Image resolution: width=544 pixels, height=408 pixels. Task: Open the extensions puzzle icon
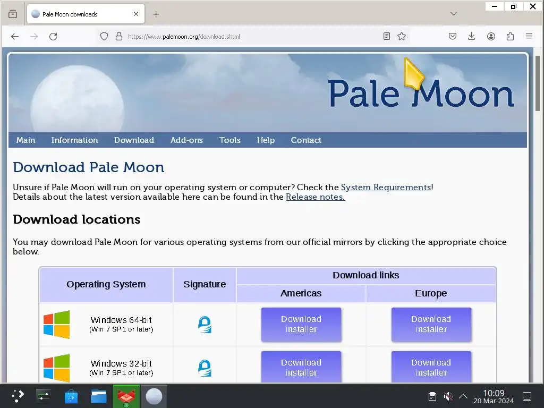click(x=510, y=36)
